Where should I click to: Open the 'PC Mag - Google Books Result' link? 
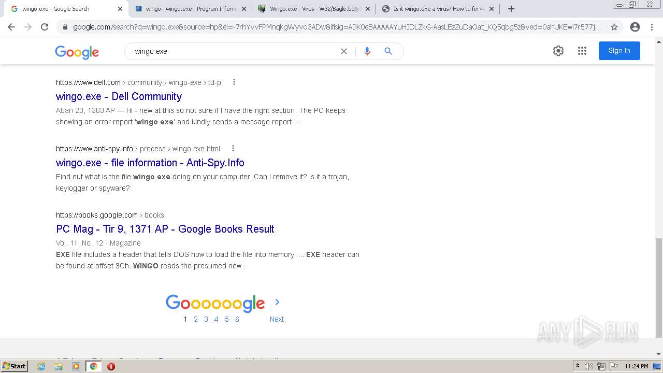(x=165, y=229)
